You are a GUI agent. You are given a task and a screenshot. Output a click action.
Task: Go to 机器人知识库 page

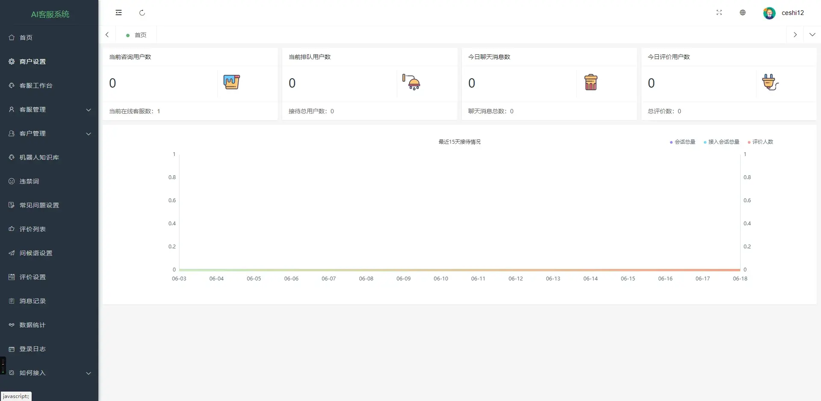[x=49, y=157]
